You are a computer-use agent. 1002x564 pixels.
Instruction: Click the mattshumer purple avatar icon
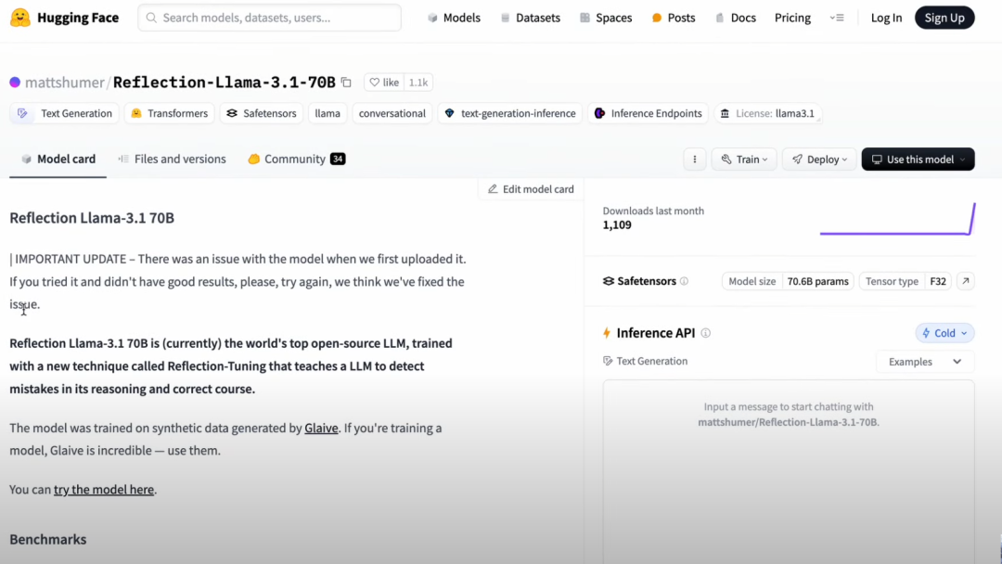click(x=15, y=83)
